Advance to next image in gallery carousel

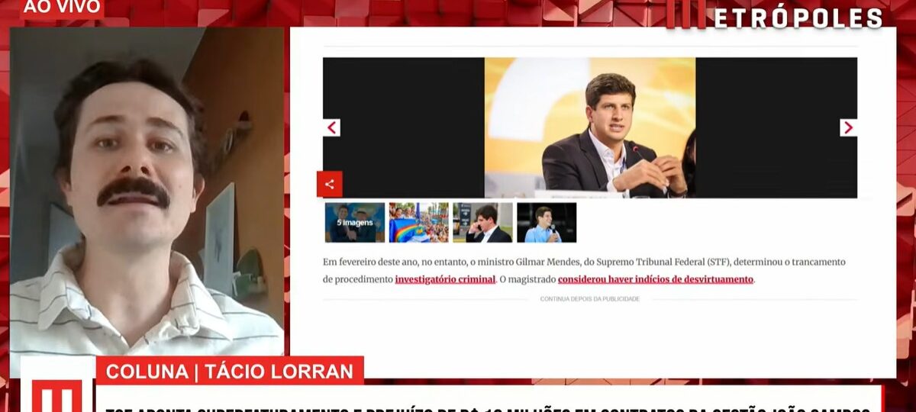tap(848, 127)
